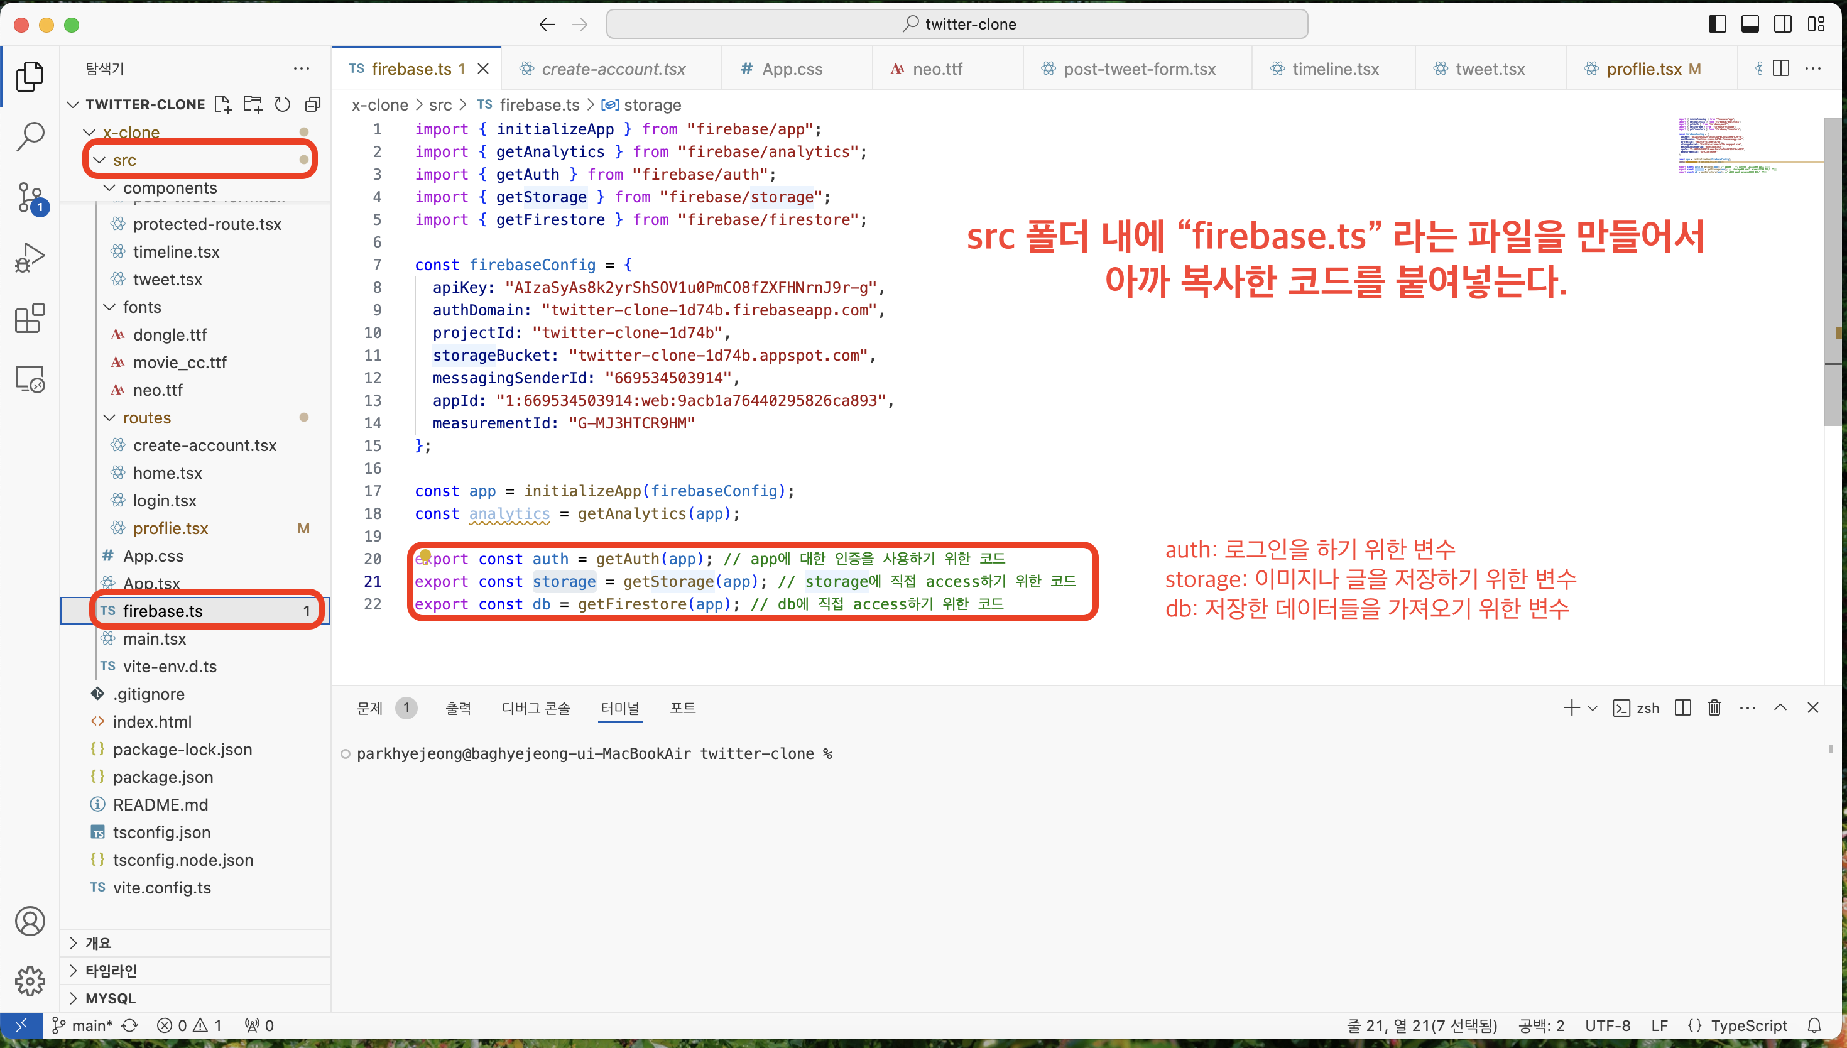Switch to the 문제 panel tab
Screen dimensions: 1847x1048
pyautogui.click(x=370, y=707)
